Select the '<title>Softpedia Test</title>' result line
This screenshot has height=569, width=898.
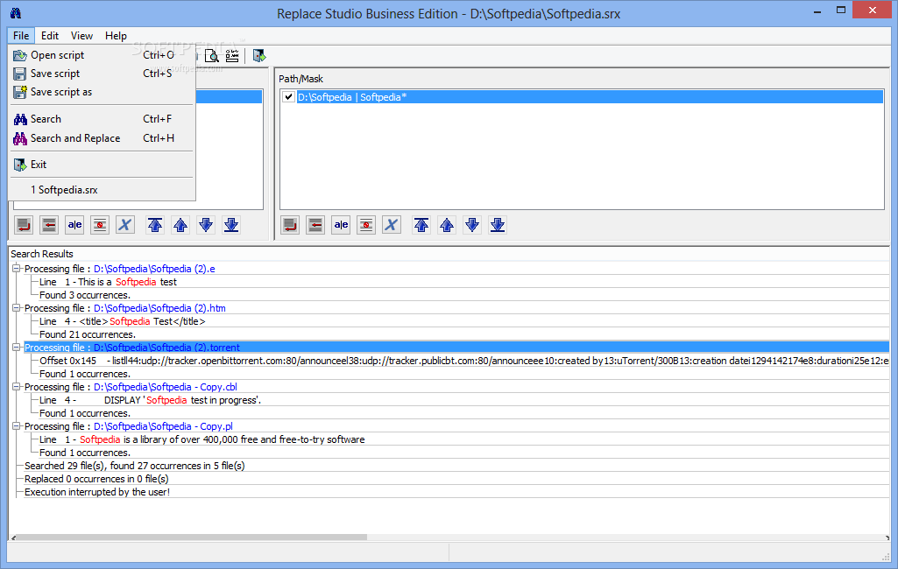click(123, 321)
